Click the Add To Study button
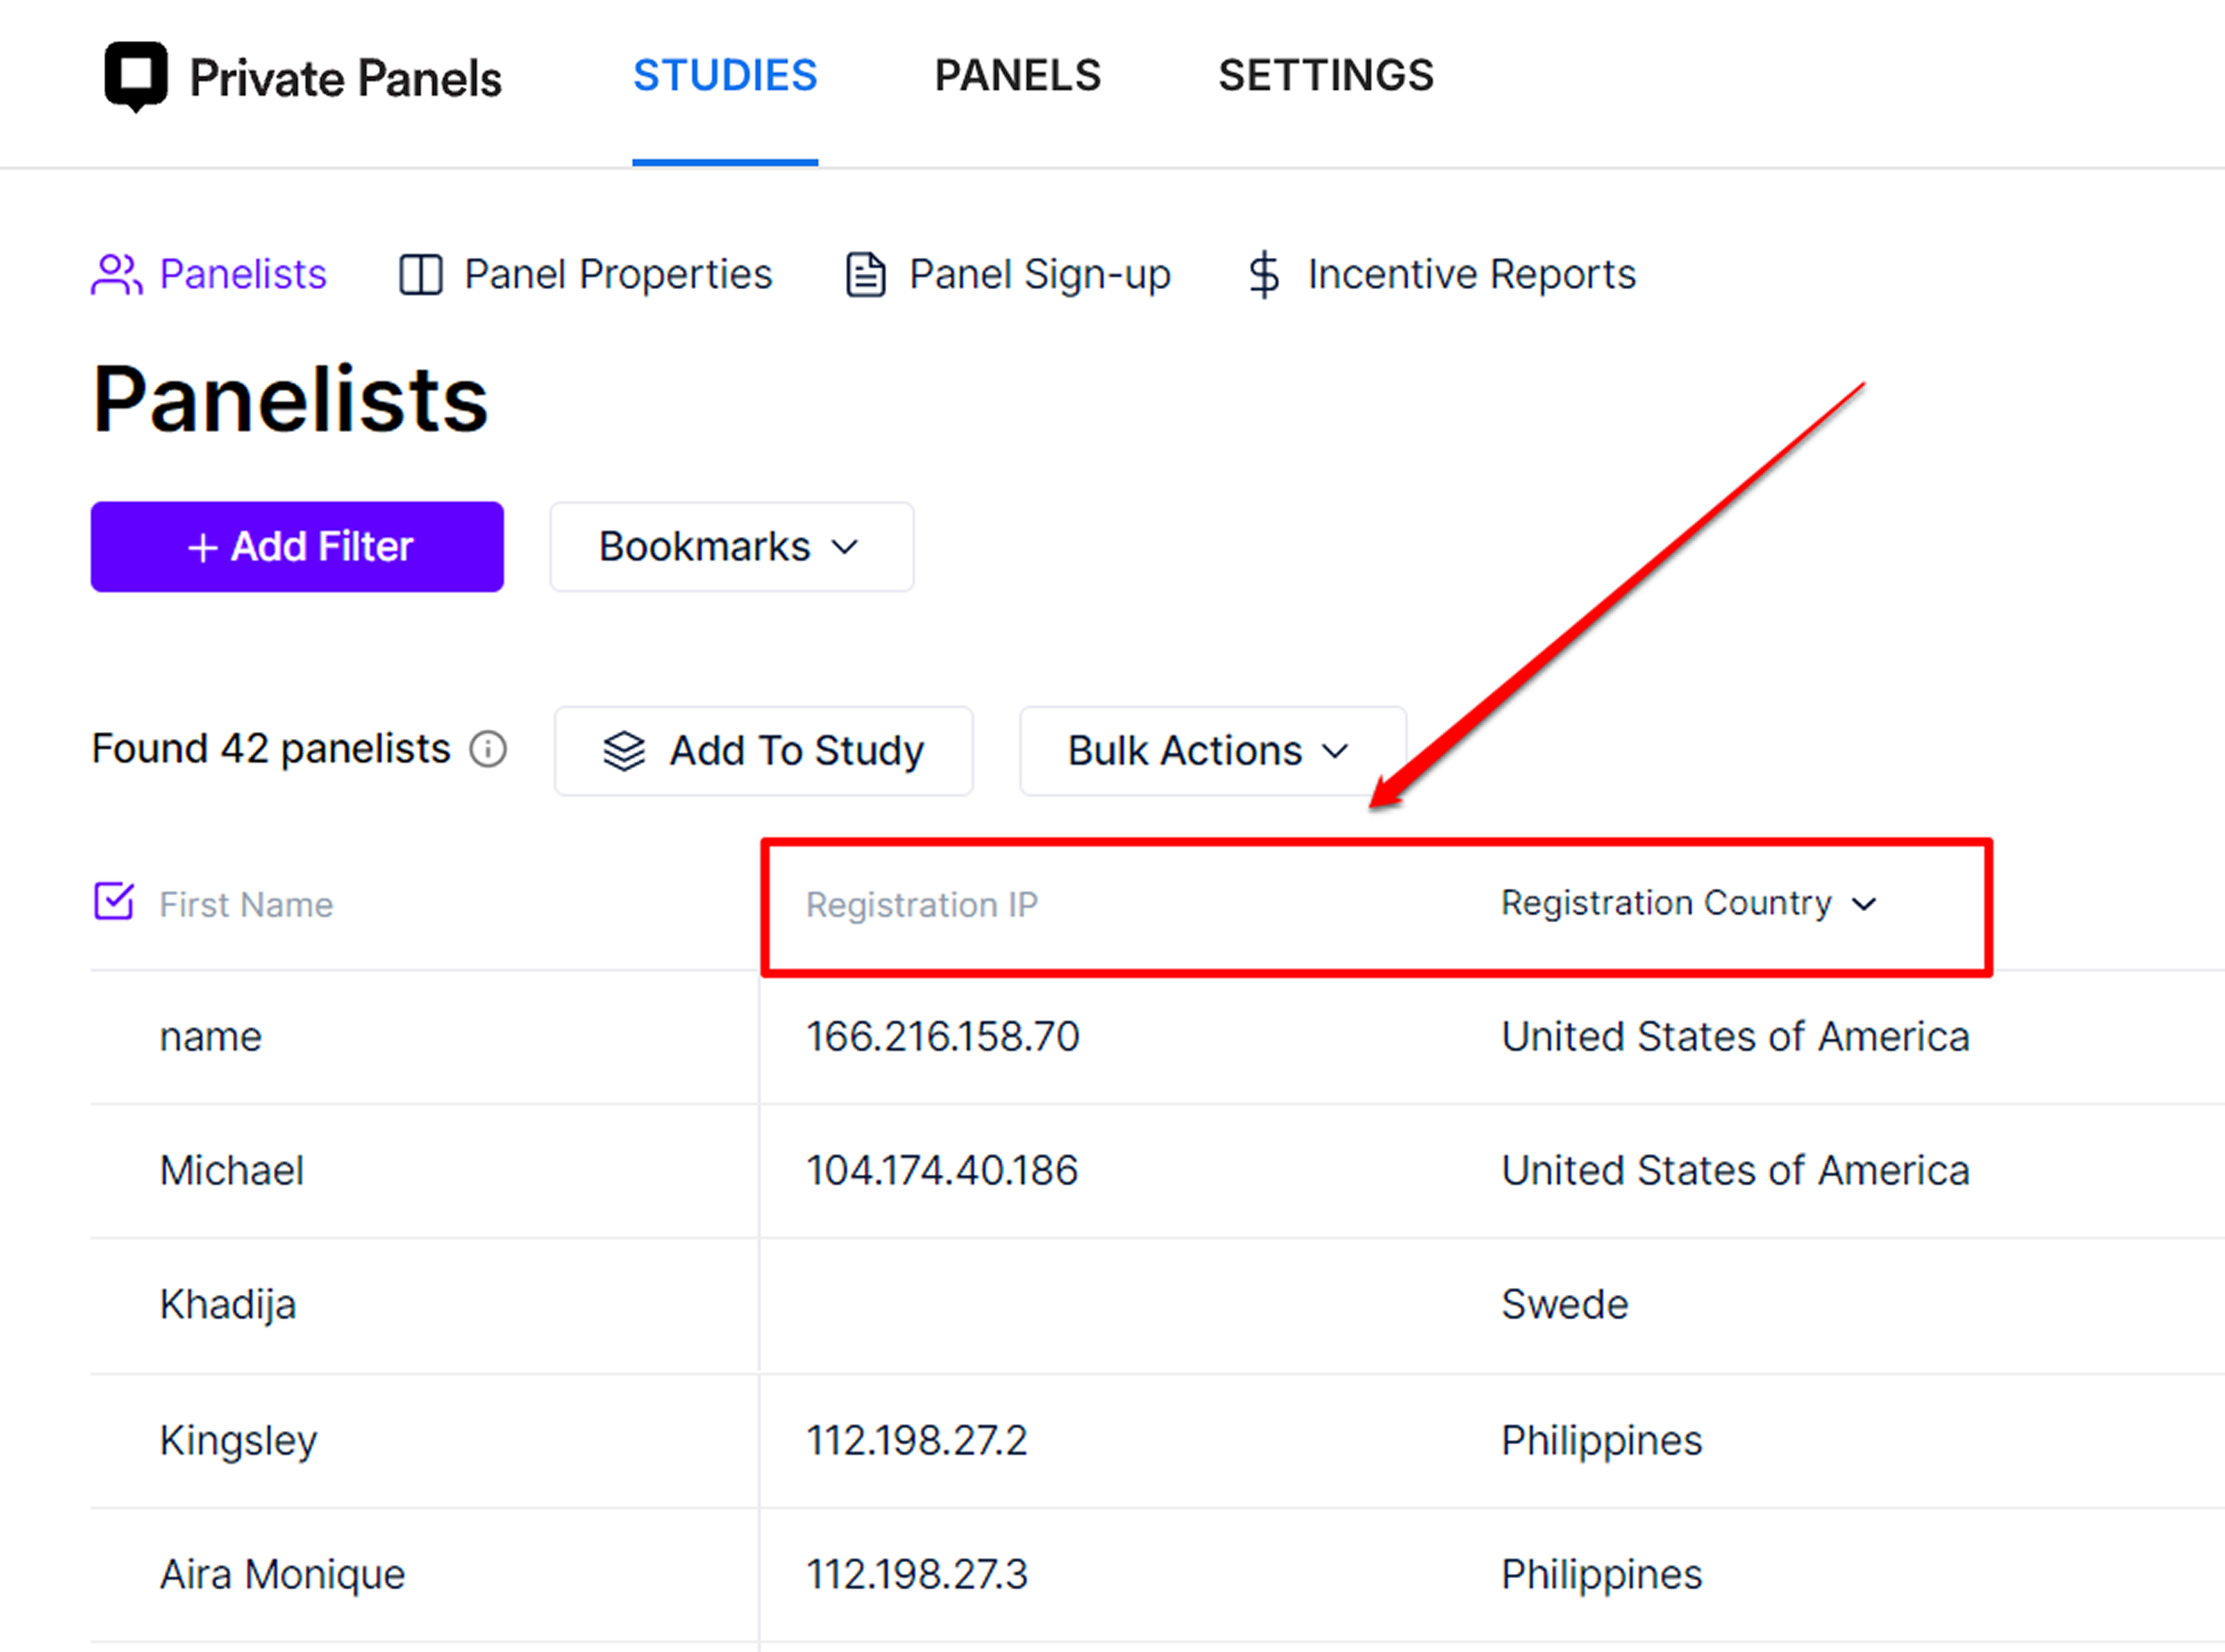The image size is (2225, 1652). (x=763, y=751)
